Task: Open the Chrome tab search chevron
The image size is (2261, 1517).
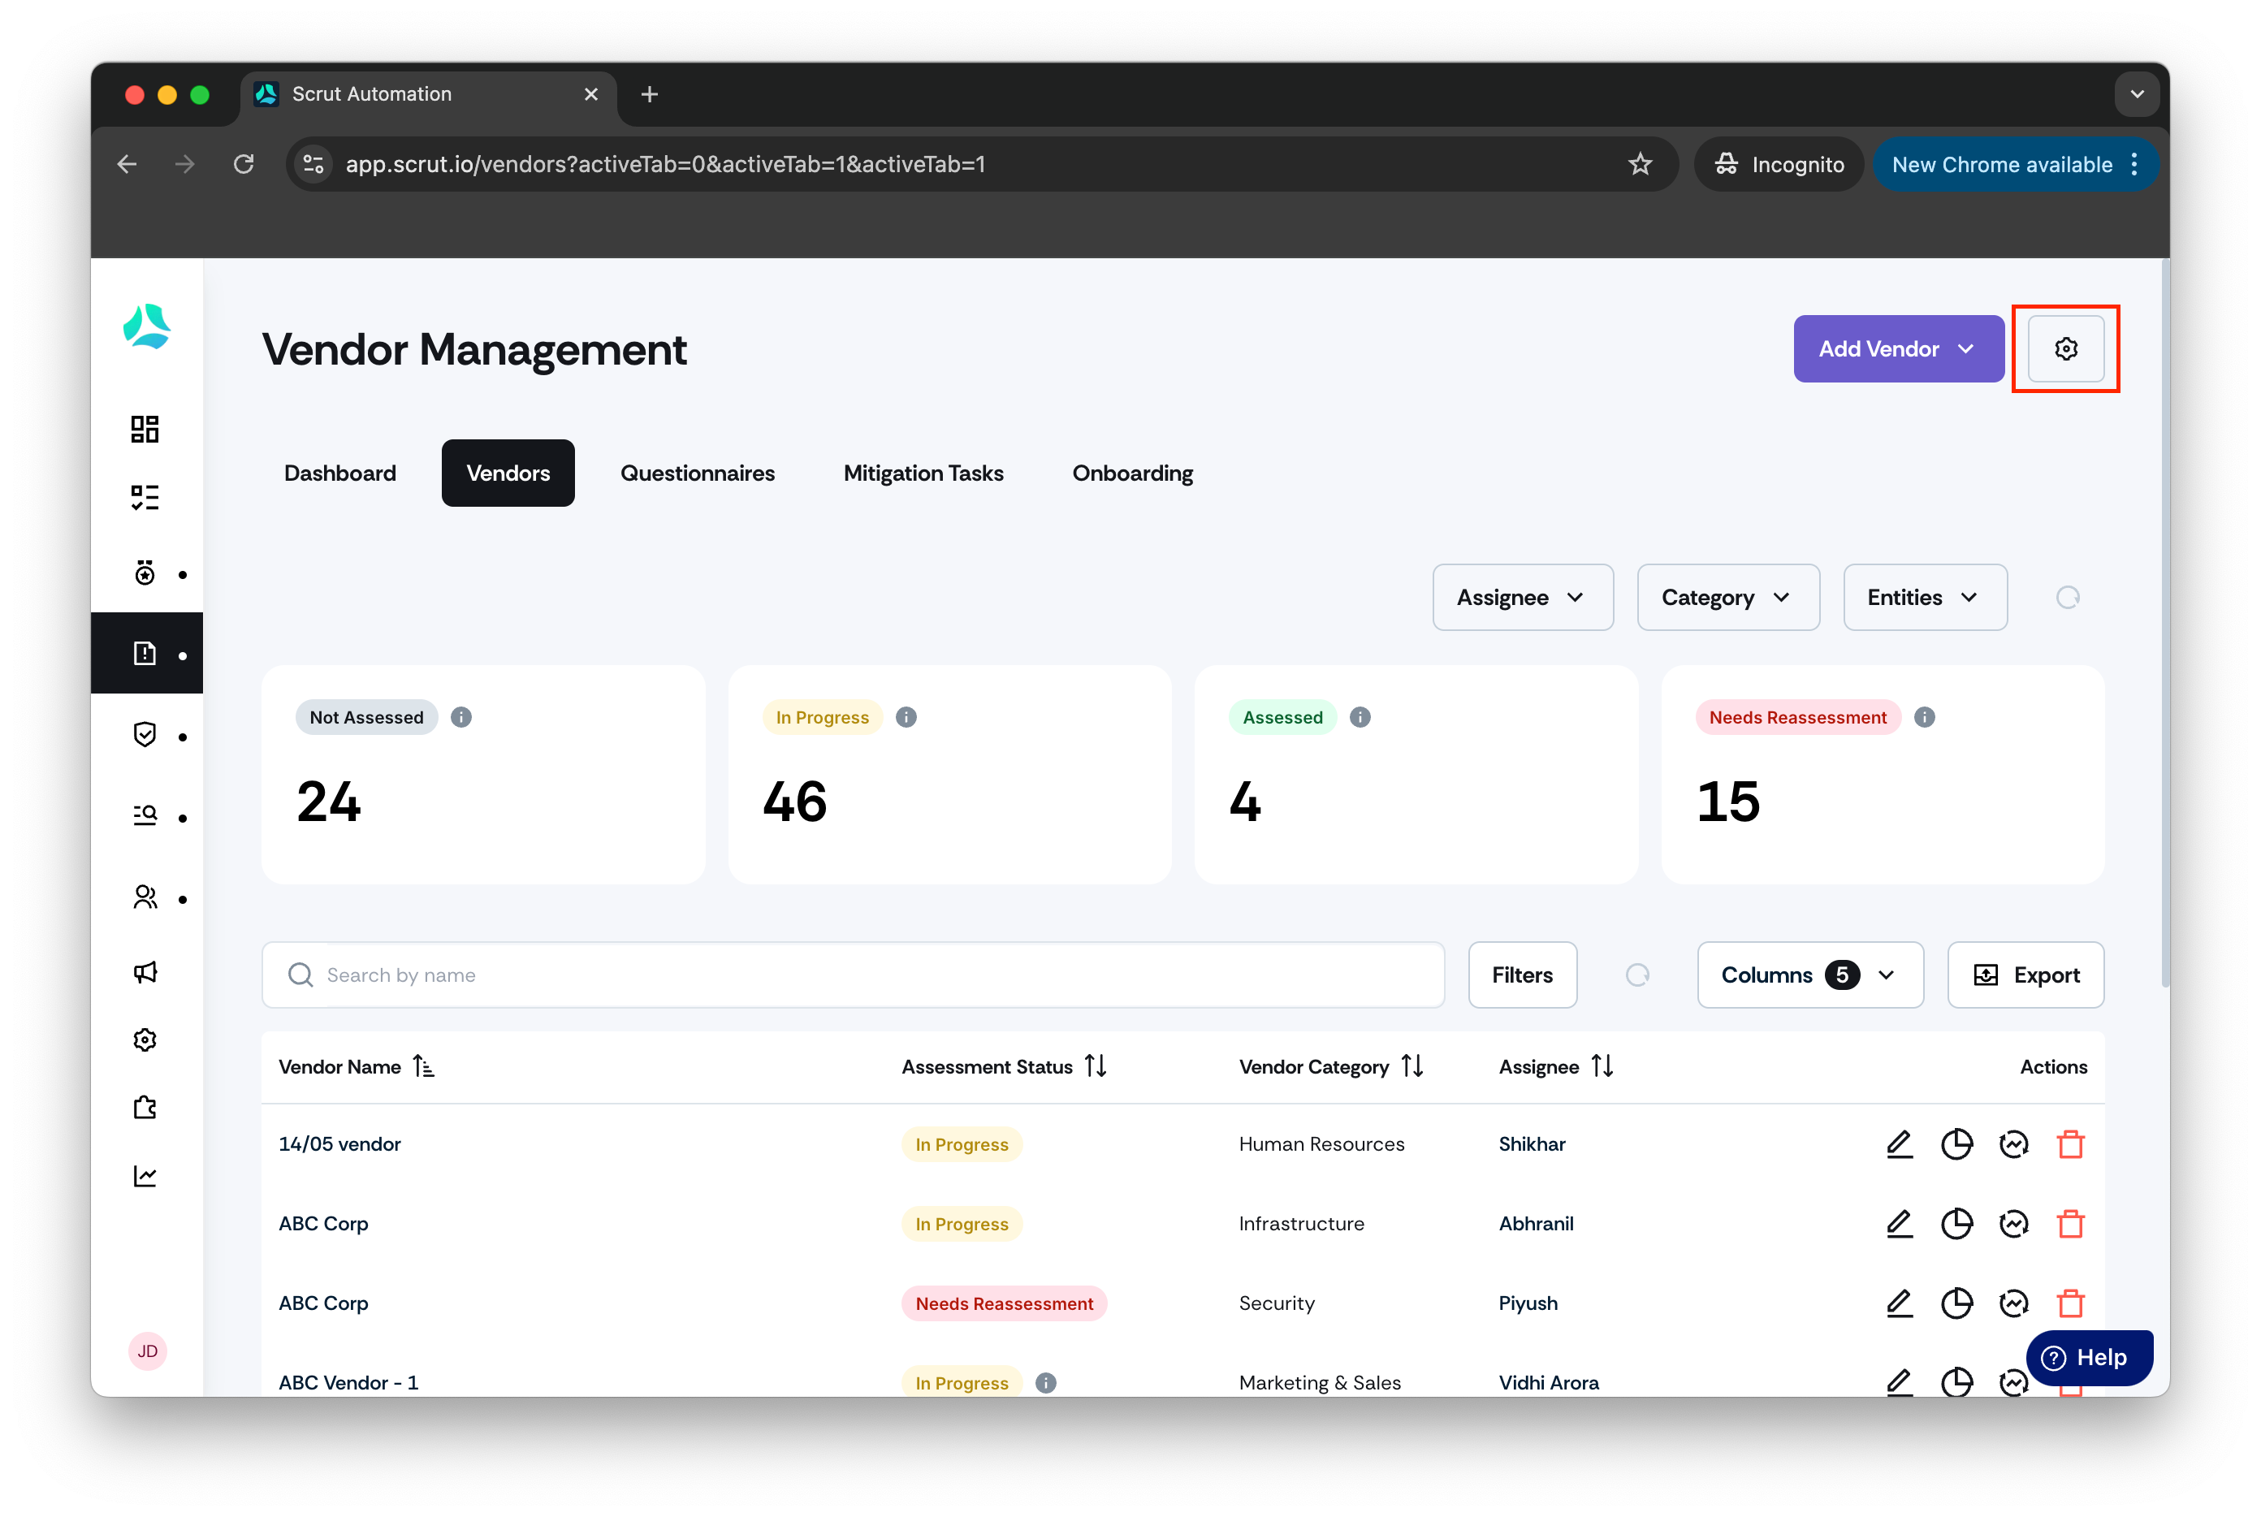Action: click(2136, 94)
